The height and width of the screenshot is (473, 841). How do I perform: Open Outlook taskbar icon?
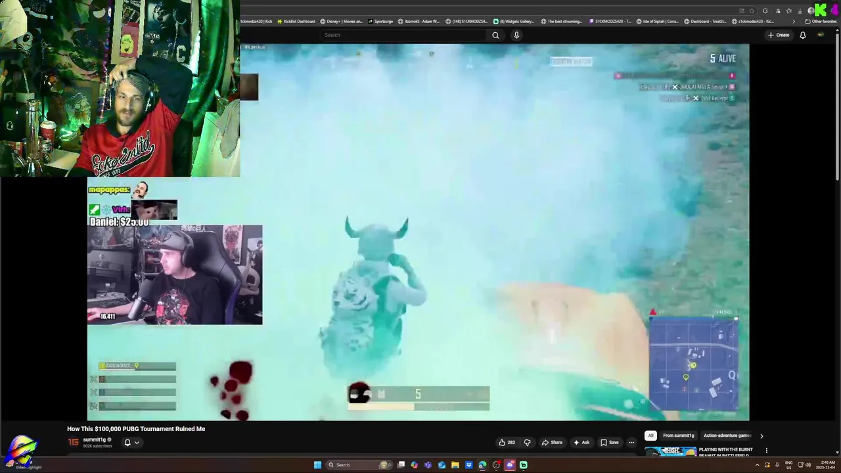tap(442, 465)
